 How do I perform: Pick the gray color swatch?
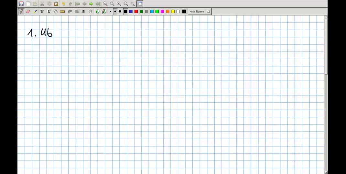click(x=146, y=11)
